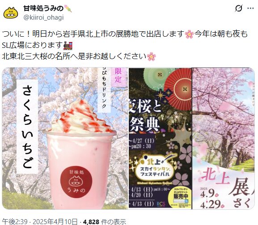258x225 pixels.
Task: Click the cherry blossom emoji after ください
Action: coord(151,57)
